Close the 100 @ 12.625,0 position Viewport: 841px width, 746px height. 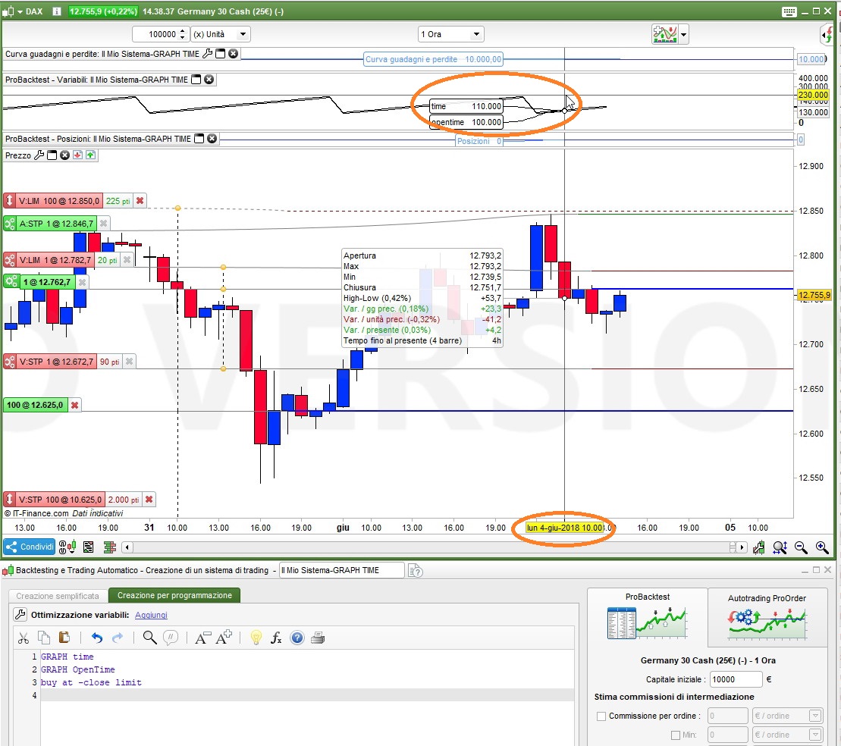tap(75, 405)
